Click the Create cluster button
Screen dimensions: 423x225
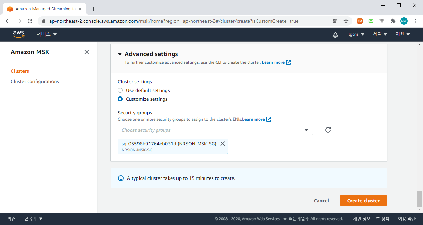[363, 201]
